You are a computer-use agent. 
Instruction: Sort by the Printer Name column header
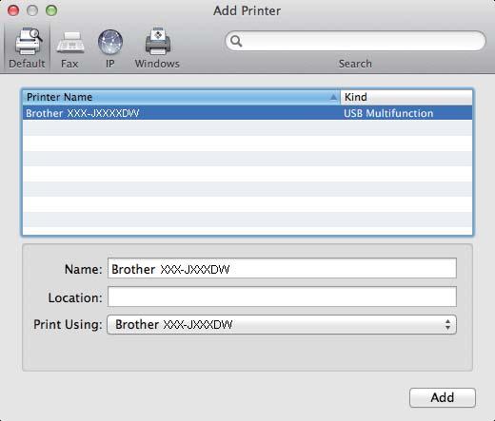[181, 97]
